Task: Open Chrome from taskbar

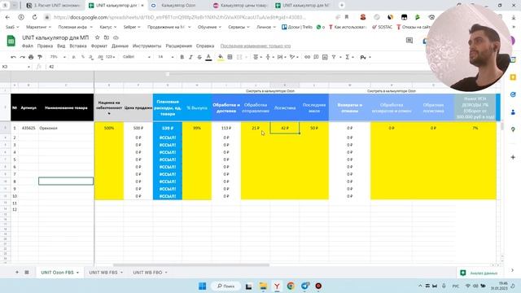Action: click(291, 286)
